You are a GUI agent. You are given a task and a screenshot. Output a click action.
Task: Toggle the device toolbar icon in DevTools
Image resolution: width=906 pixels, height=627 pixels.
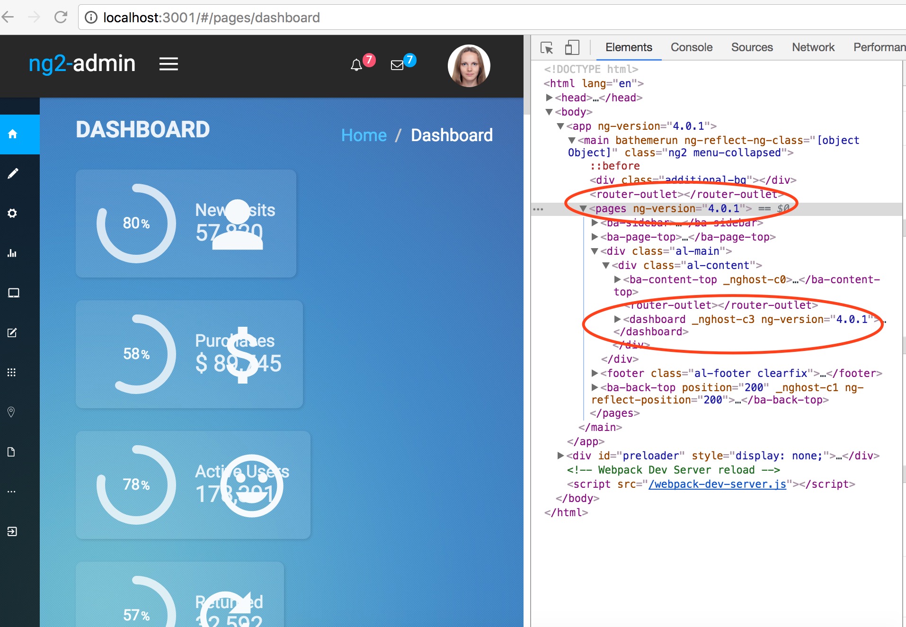click(572, 47)
